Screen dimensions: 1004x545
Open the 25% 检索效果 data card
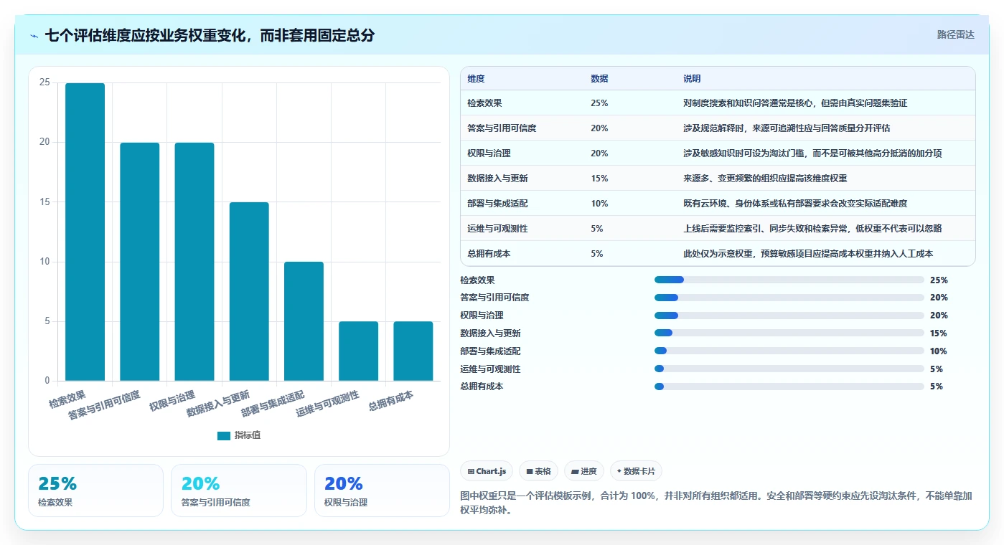tap(95, 490)
